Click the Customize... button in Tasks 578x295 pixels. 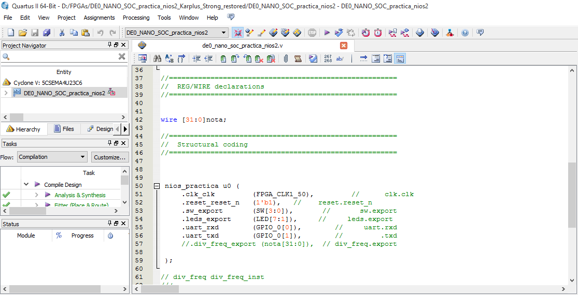tap(110, 157)
